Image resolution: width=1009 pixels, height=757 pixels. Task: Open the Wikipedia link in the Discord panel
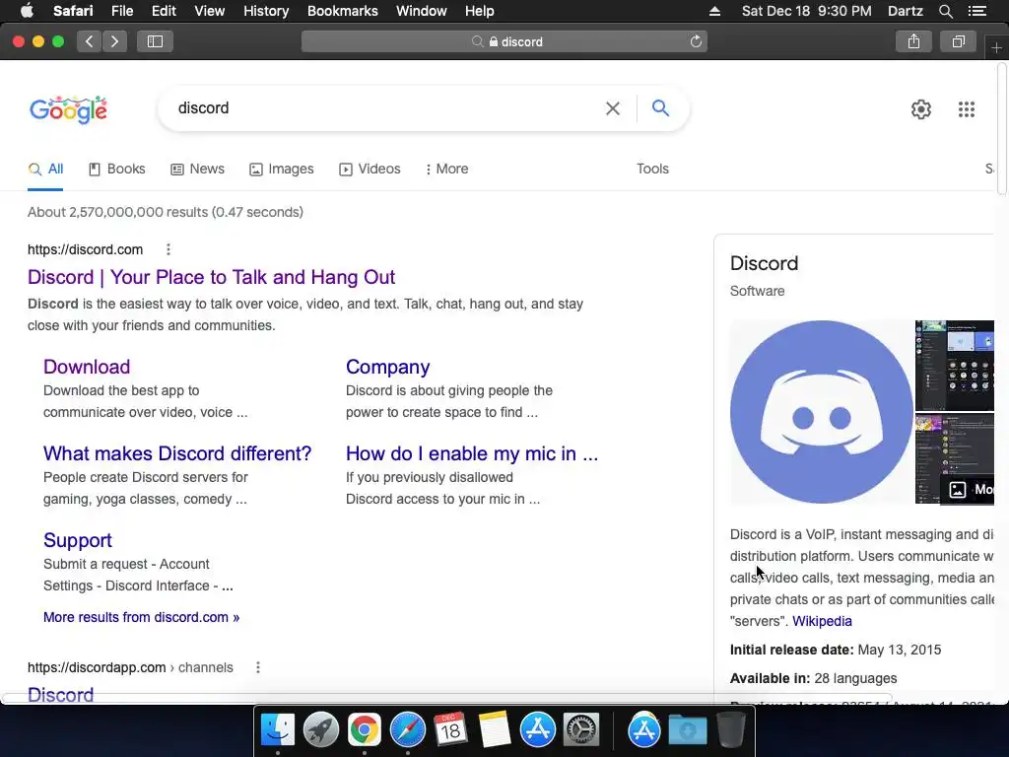pos(822,621)
